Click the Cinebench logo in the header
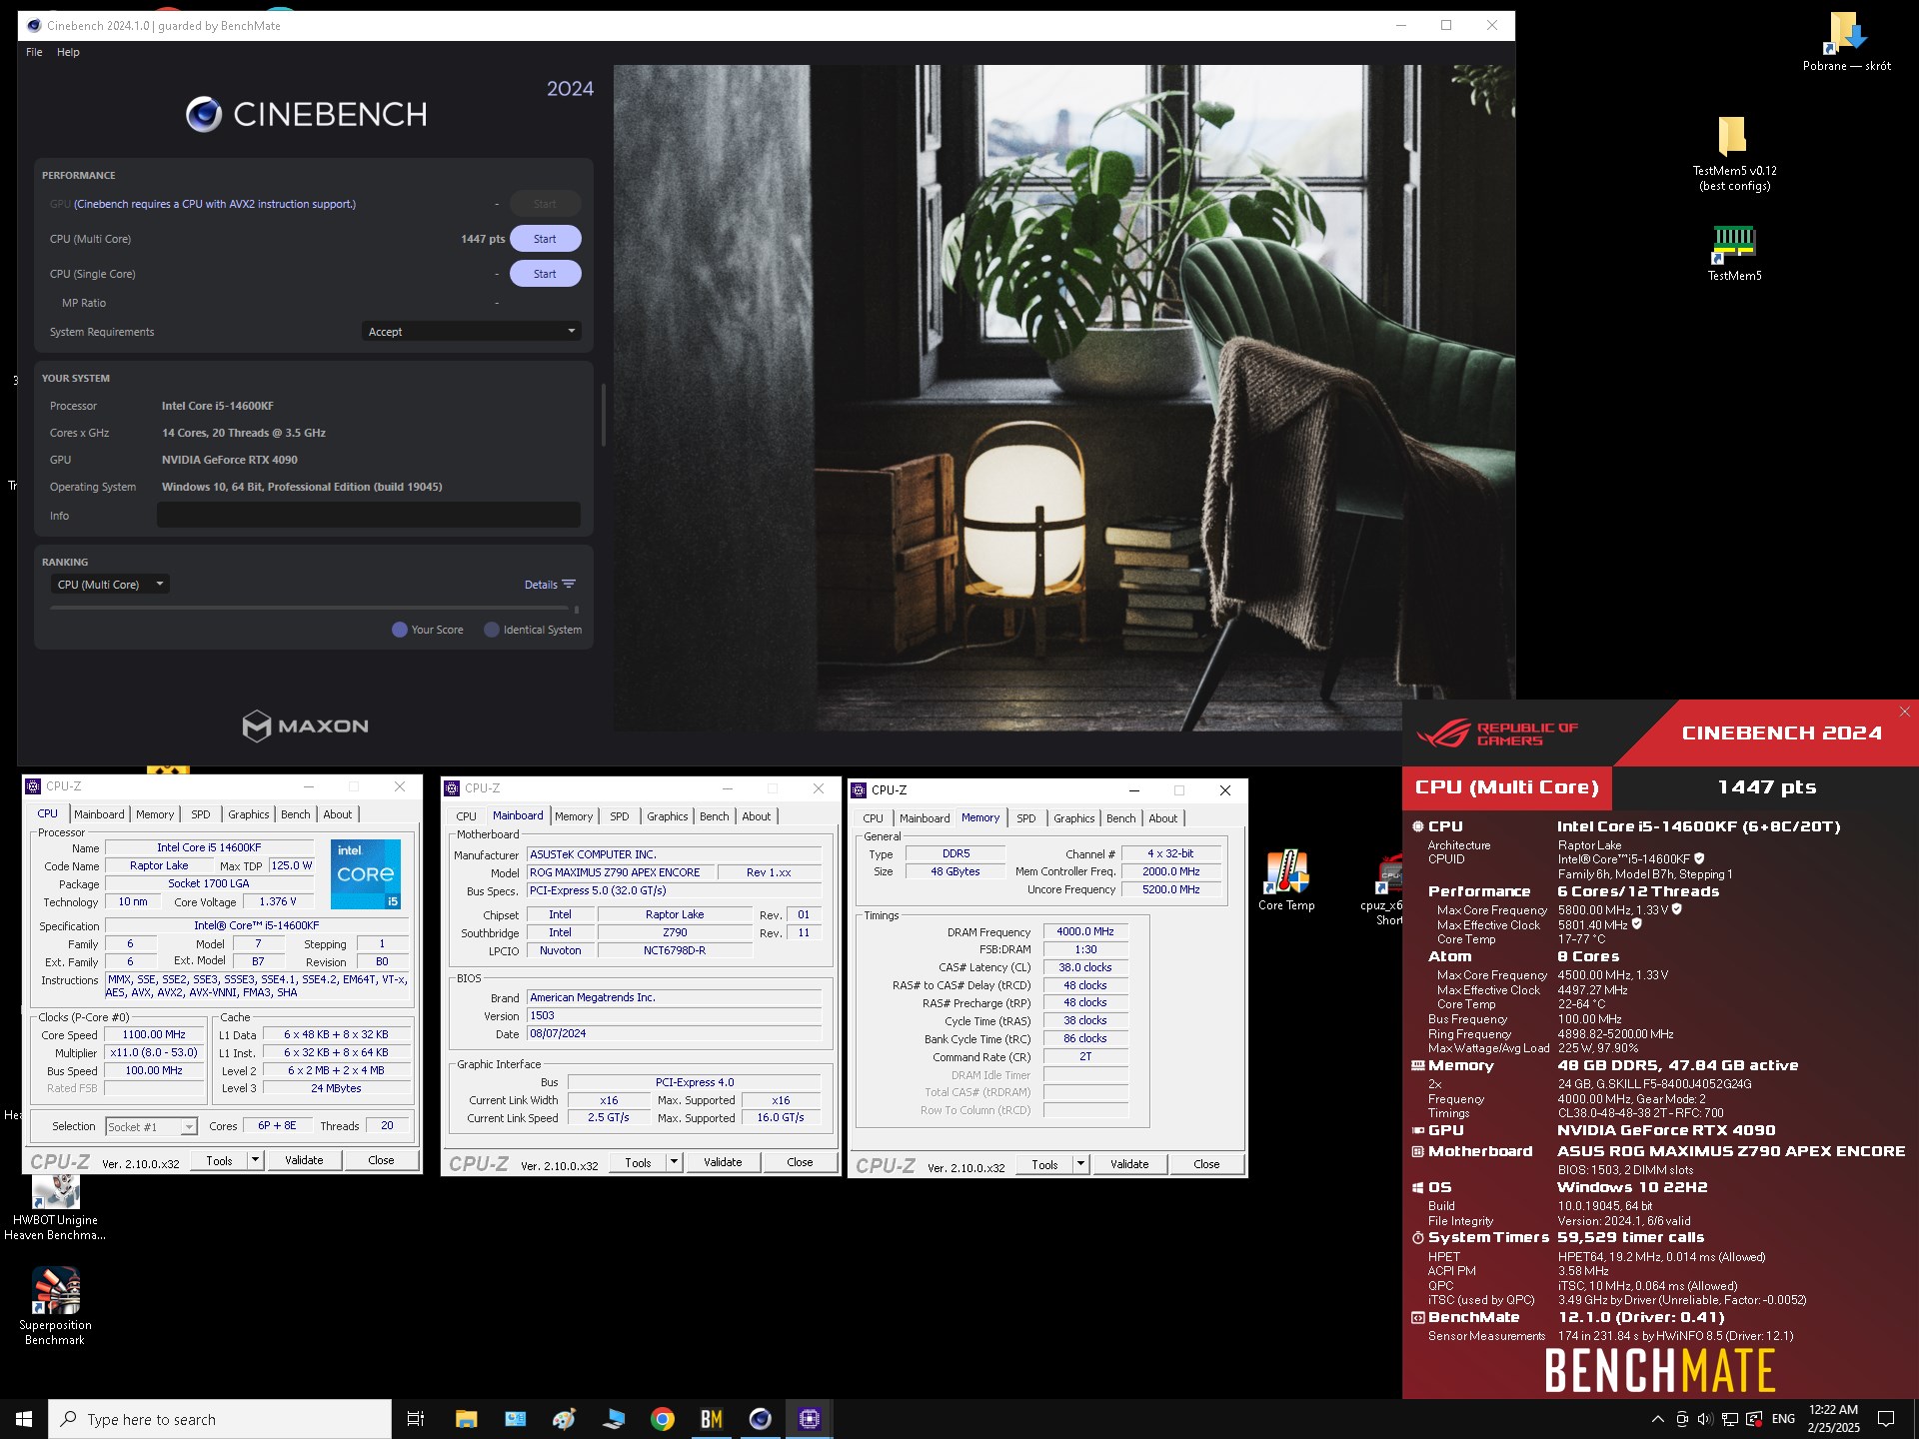The width and height of the screenshot is (1919, 1439). (x=306, y=115)
